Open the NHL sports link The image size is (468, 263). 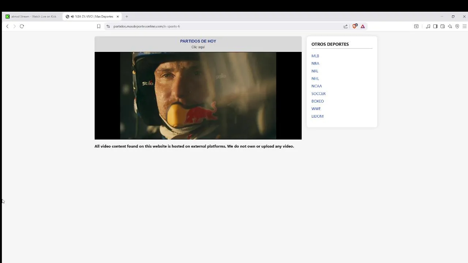315,79
